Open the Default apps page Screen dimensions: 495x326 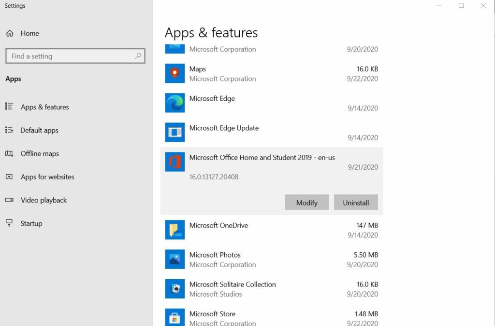point(39,130)
